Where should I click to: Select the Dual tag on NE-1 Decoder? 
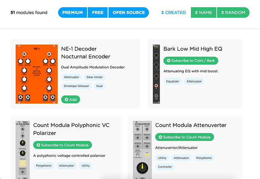pos(99,86)
